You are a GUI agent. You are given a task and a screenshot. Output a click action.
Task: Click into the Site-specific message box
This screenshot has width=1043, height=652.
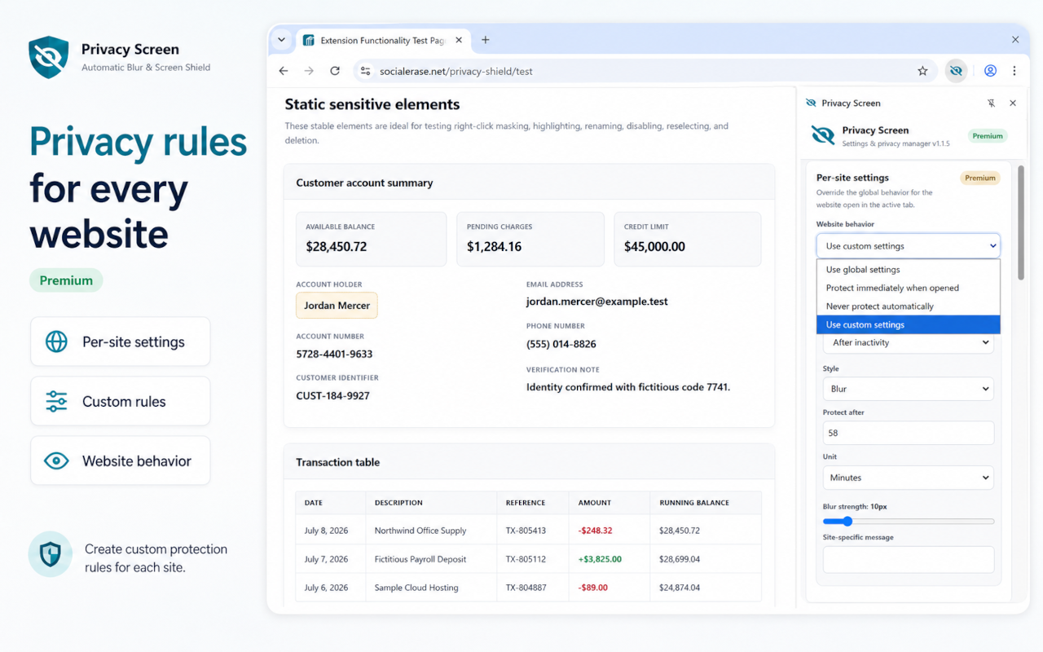pyautogui.click(x=909, y=560)
